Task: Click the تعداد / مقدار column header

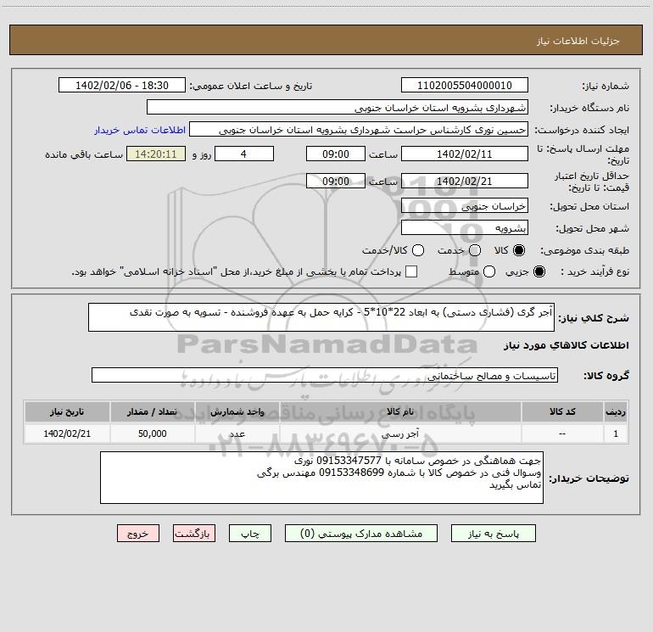Action: (152, 411)
